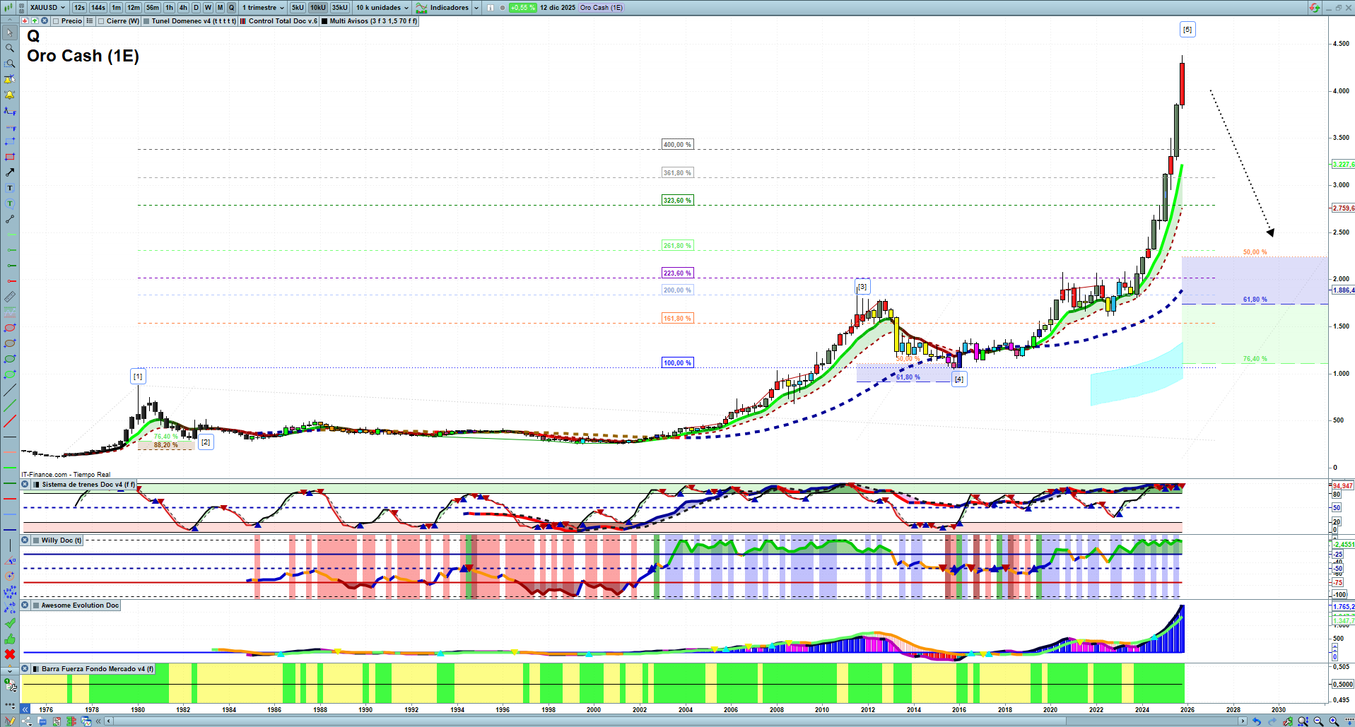Select the W weekly timeframe

(x=208, y=8)
